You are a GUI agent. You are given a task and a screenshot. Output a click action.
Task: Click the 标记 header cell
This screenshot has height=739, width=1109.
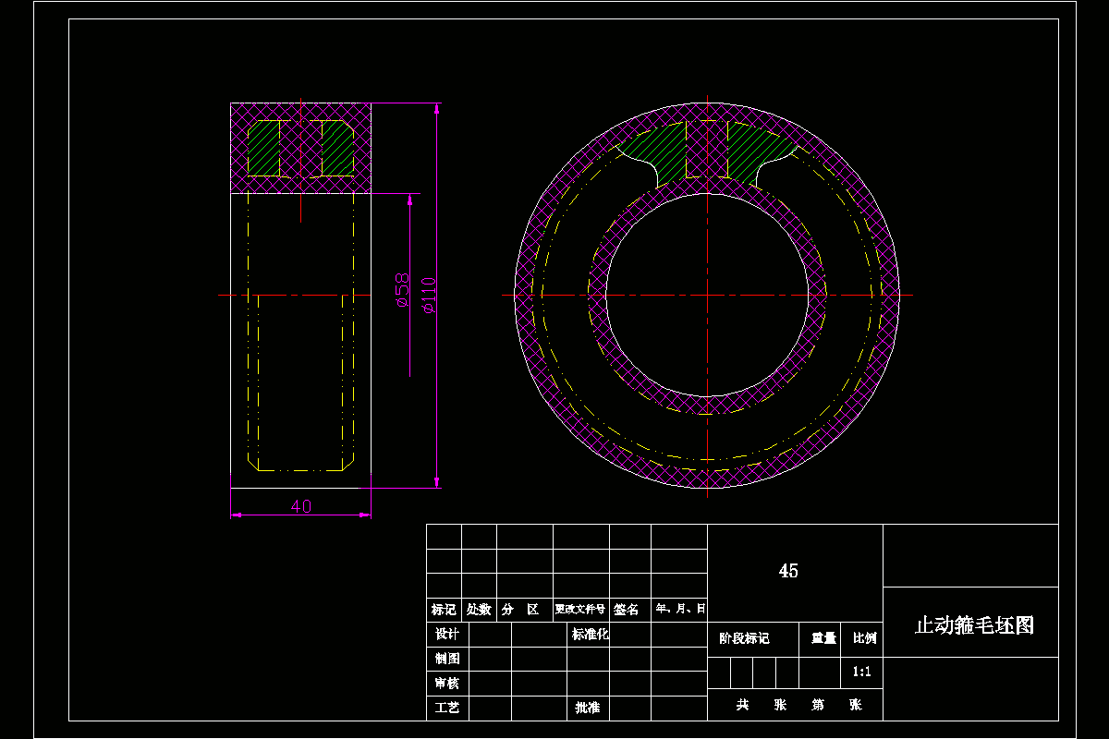click(x=444, y=610)
